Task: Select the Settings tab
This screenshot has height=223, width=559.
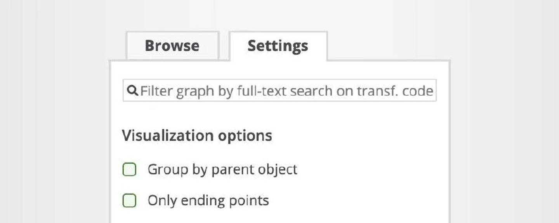Action: pos(278,46)
